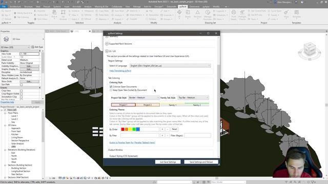
Task: Click the add button in By Filter row
Action: (162, 135)
